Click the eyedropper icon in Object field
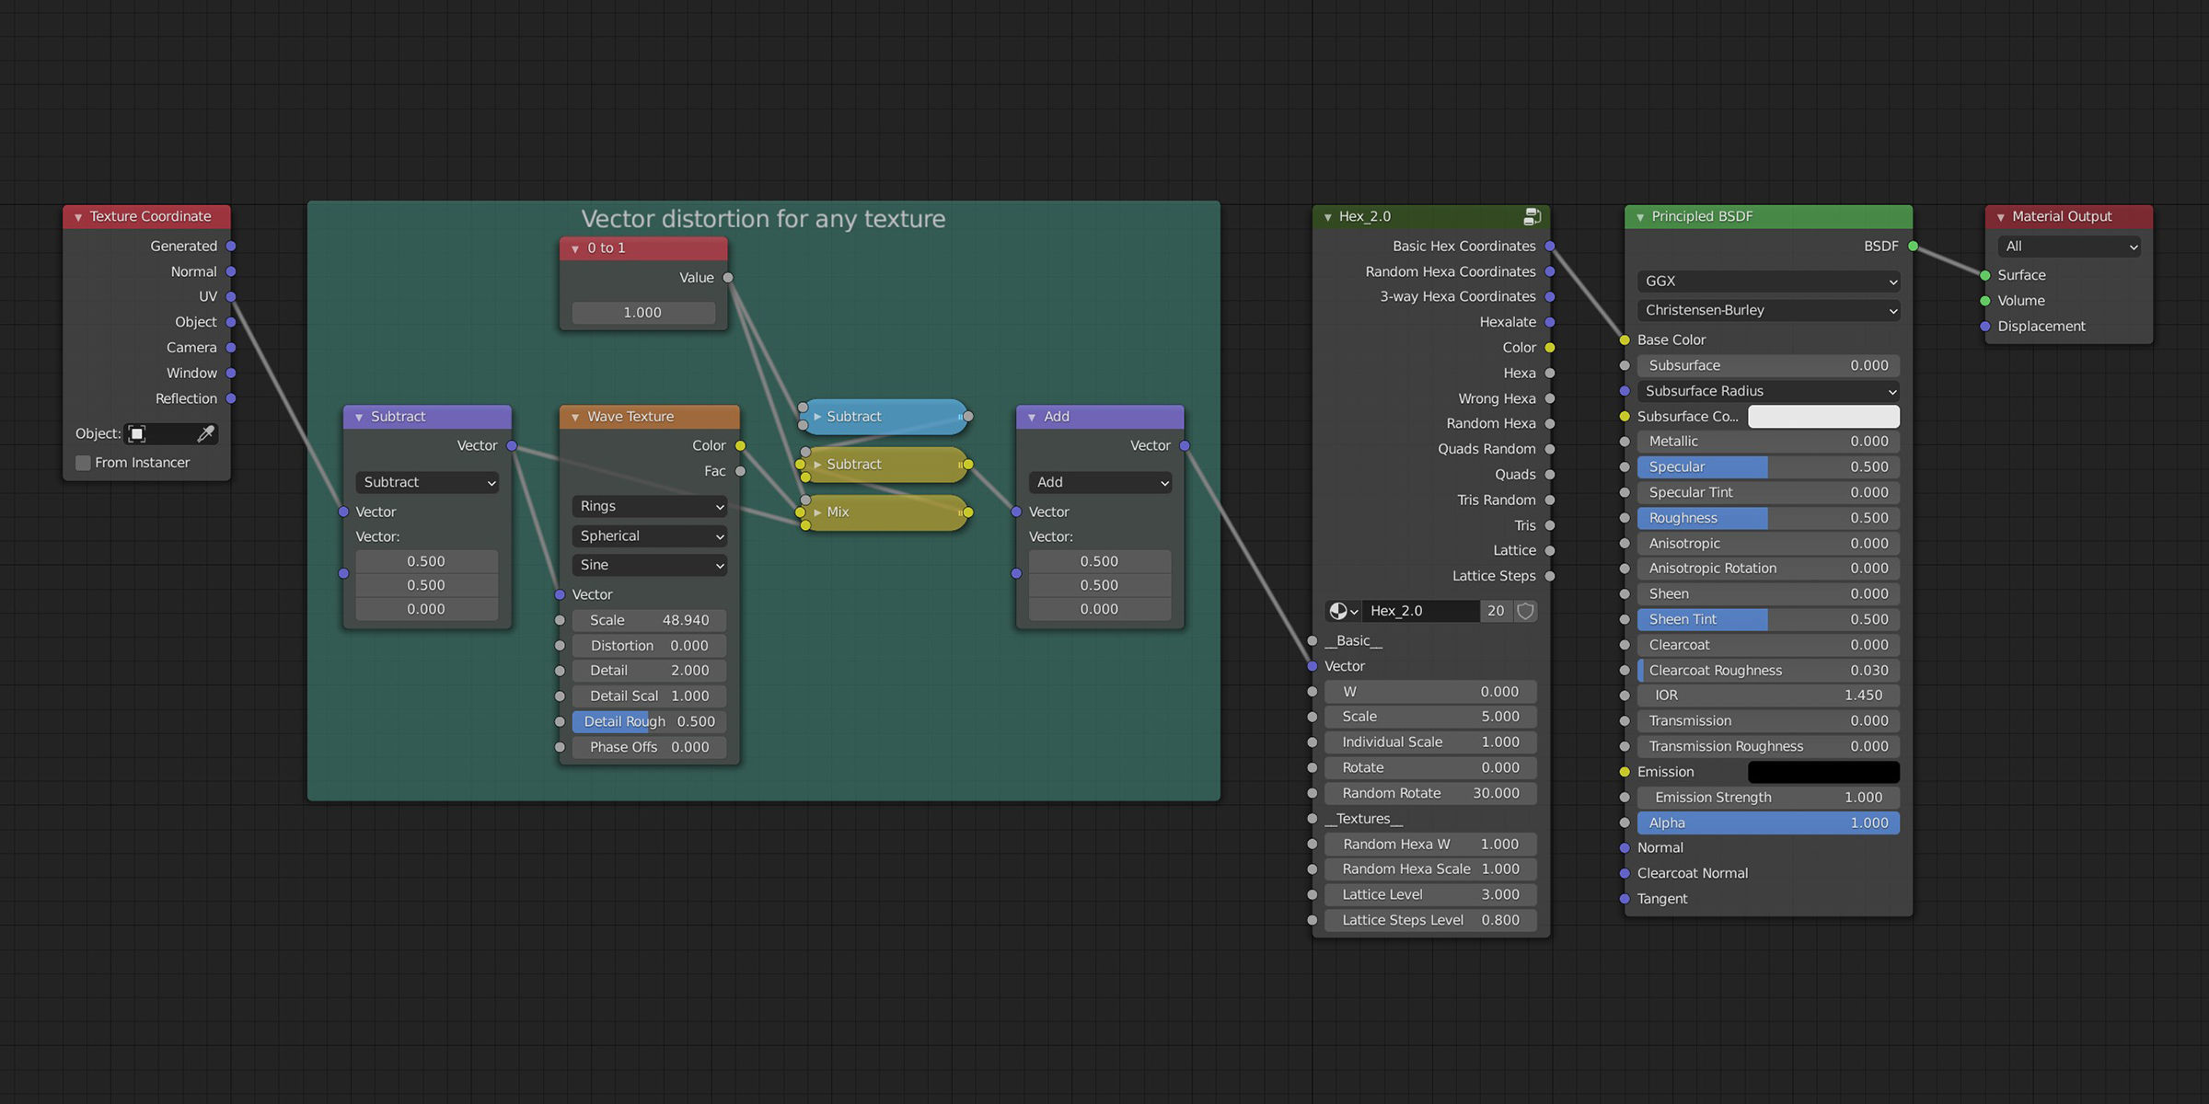Screen dimensions: 2209x1104 (205, 433)
